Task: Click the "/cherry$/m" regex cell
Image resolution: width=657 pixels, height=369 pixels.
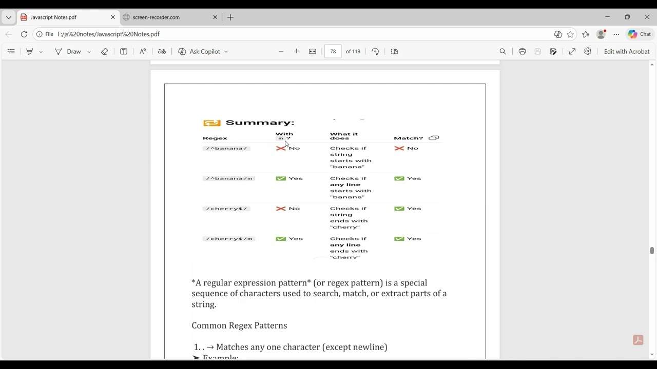Action: coord(229,239)
